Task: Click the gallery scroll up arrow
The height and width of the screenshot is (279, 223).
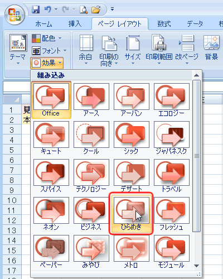Action: point(196,75)
